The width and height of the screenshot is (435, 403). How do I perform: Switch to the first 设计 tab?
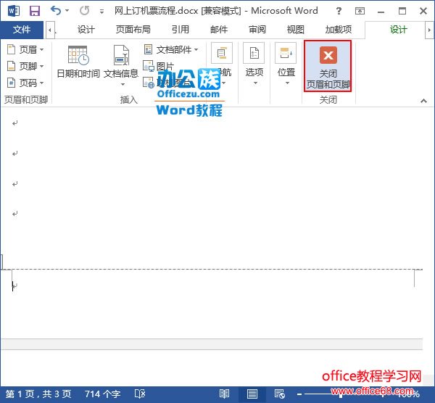pyautogui.click(x=86, y=30)
